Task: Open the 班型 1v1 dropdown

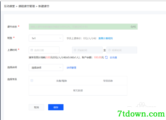Action: pyautogui.click(x=46, y=38)
